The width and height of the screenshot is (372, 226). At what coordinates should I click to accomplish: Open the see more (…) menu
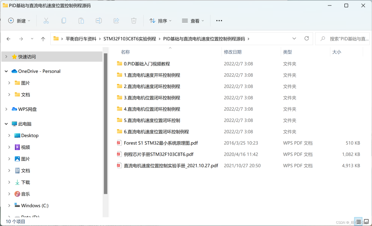pyautogui.click(x=219, y=21)
